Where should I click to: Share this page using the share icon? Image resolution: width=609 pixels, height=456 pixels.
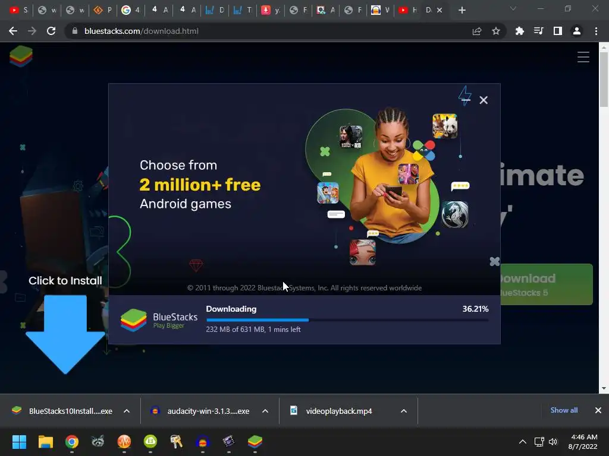pos(477,31)
